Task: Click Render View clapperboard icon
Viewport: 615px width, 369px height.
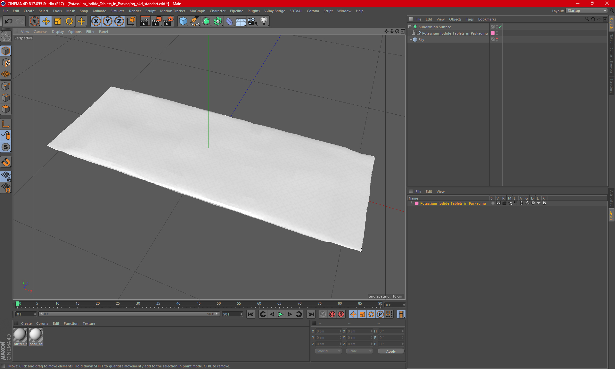Action: tap(145, 21)
